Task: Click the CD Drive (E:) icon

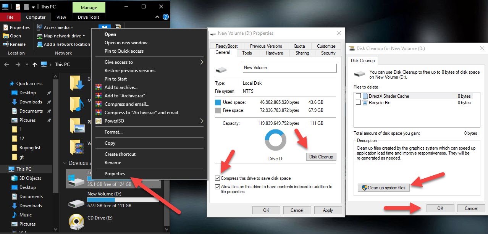Action: click(76, 221)
